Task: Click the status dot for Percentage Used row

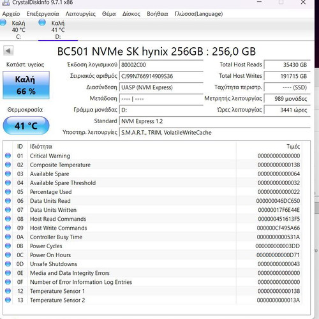Action: [x=8, y=191]
